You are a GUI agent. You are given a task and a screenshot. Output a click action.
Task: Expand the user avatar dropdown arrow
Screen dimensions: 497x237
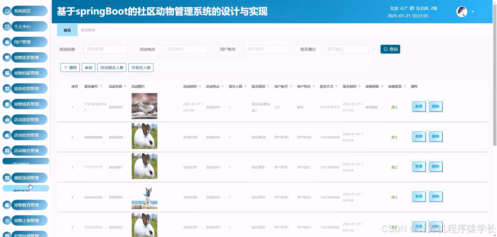[473, 12]
